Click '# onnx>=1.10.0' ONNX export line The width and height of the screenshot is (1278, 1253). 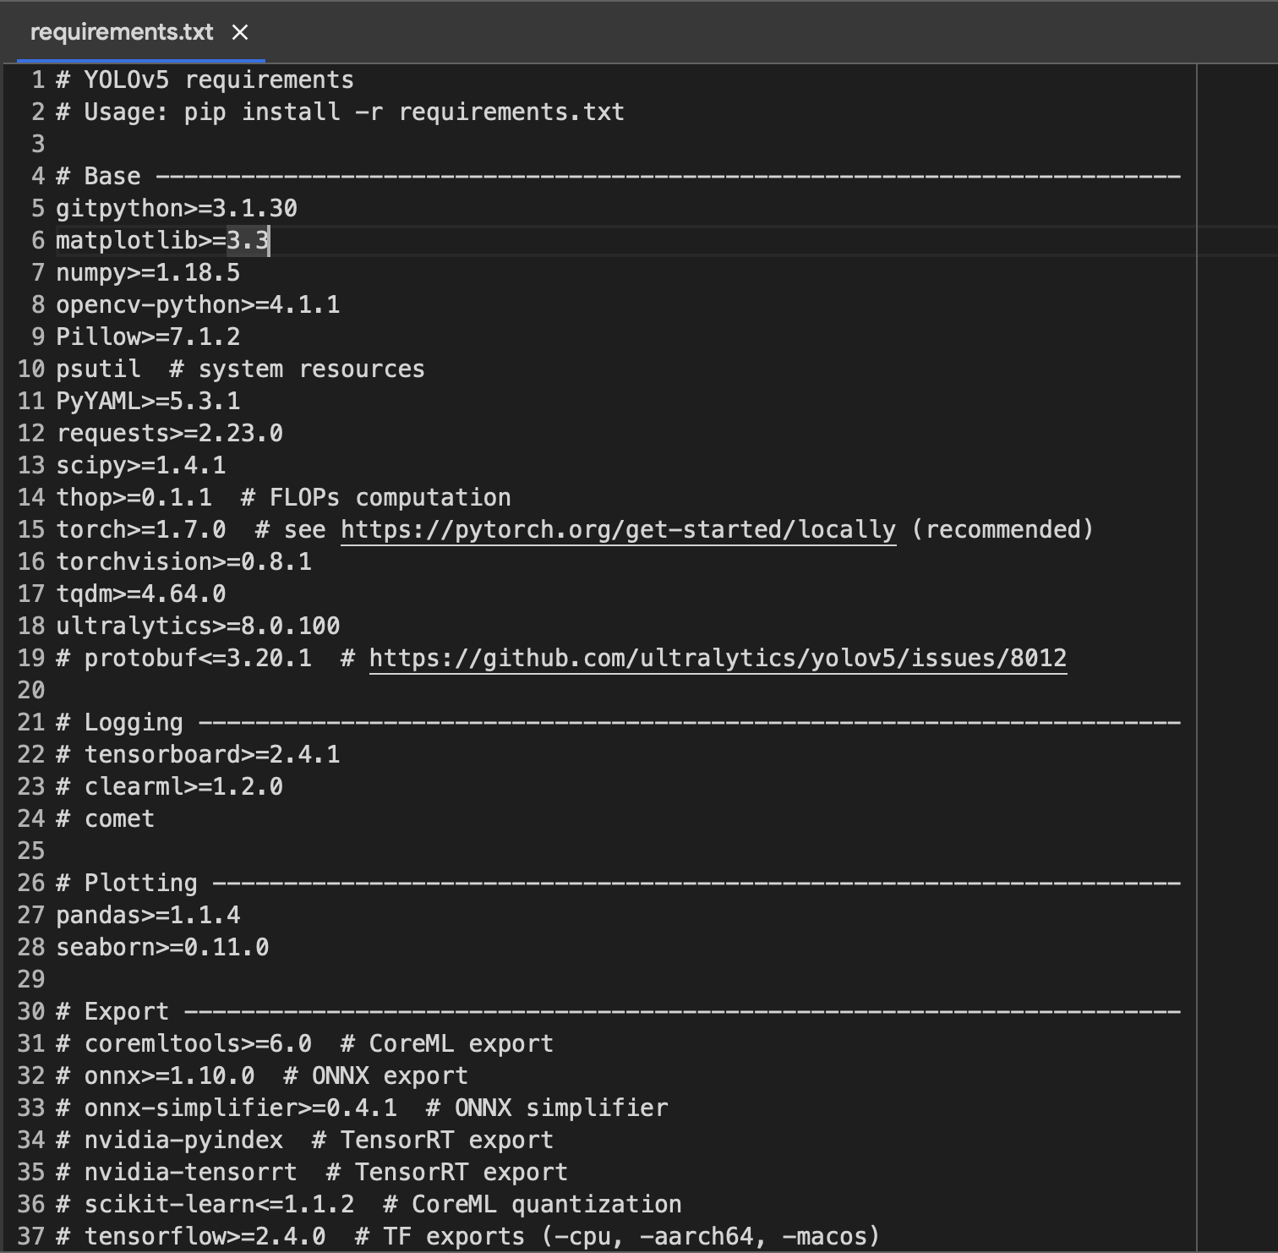262,1075
